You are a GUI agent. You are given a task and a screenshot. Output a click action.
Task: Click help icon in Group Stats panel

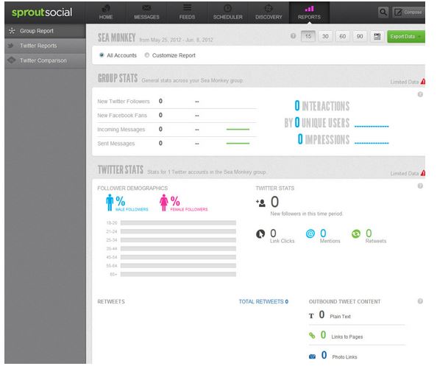pyautogui.click(x=420, y=94)
